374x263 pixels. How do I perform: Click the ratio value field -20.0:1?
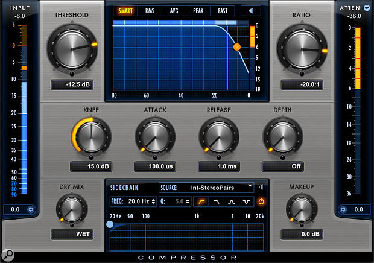pyautogui.click(x=302, y=84)
